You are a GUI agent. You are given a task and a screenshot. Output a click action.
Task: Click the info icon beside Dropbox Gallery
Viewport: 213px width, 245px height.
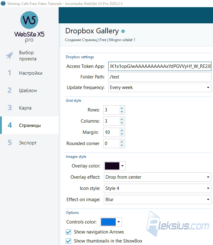123,31
